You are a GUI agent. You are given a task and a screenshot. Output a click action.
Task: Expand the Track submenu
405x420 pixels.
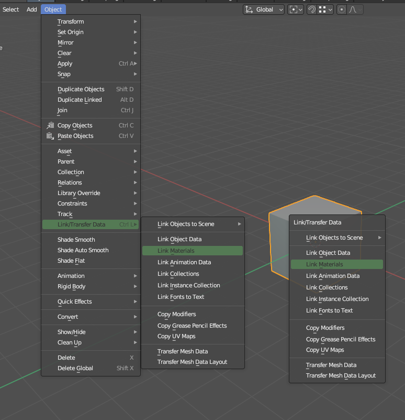(91, 214)
